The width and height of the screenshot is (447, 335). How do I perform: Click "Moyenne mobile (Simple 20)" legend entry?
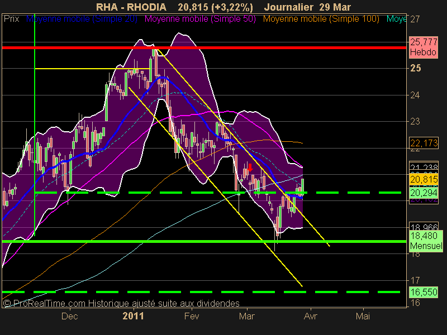click(82, 19)
